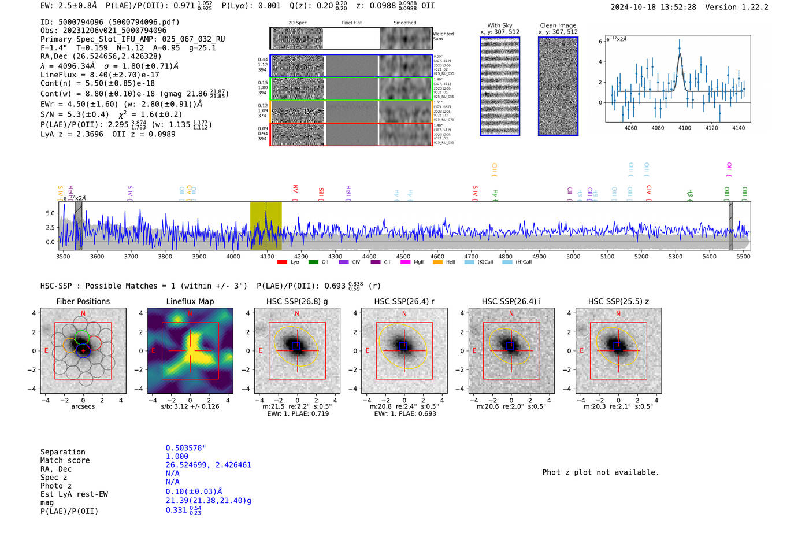Click the S/N = 5.3(±0.4) value
809x551 pixels.
click(x=75, y=114)
